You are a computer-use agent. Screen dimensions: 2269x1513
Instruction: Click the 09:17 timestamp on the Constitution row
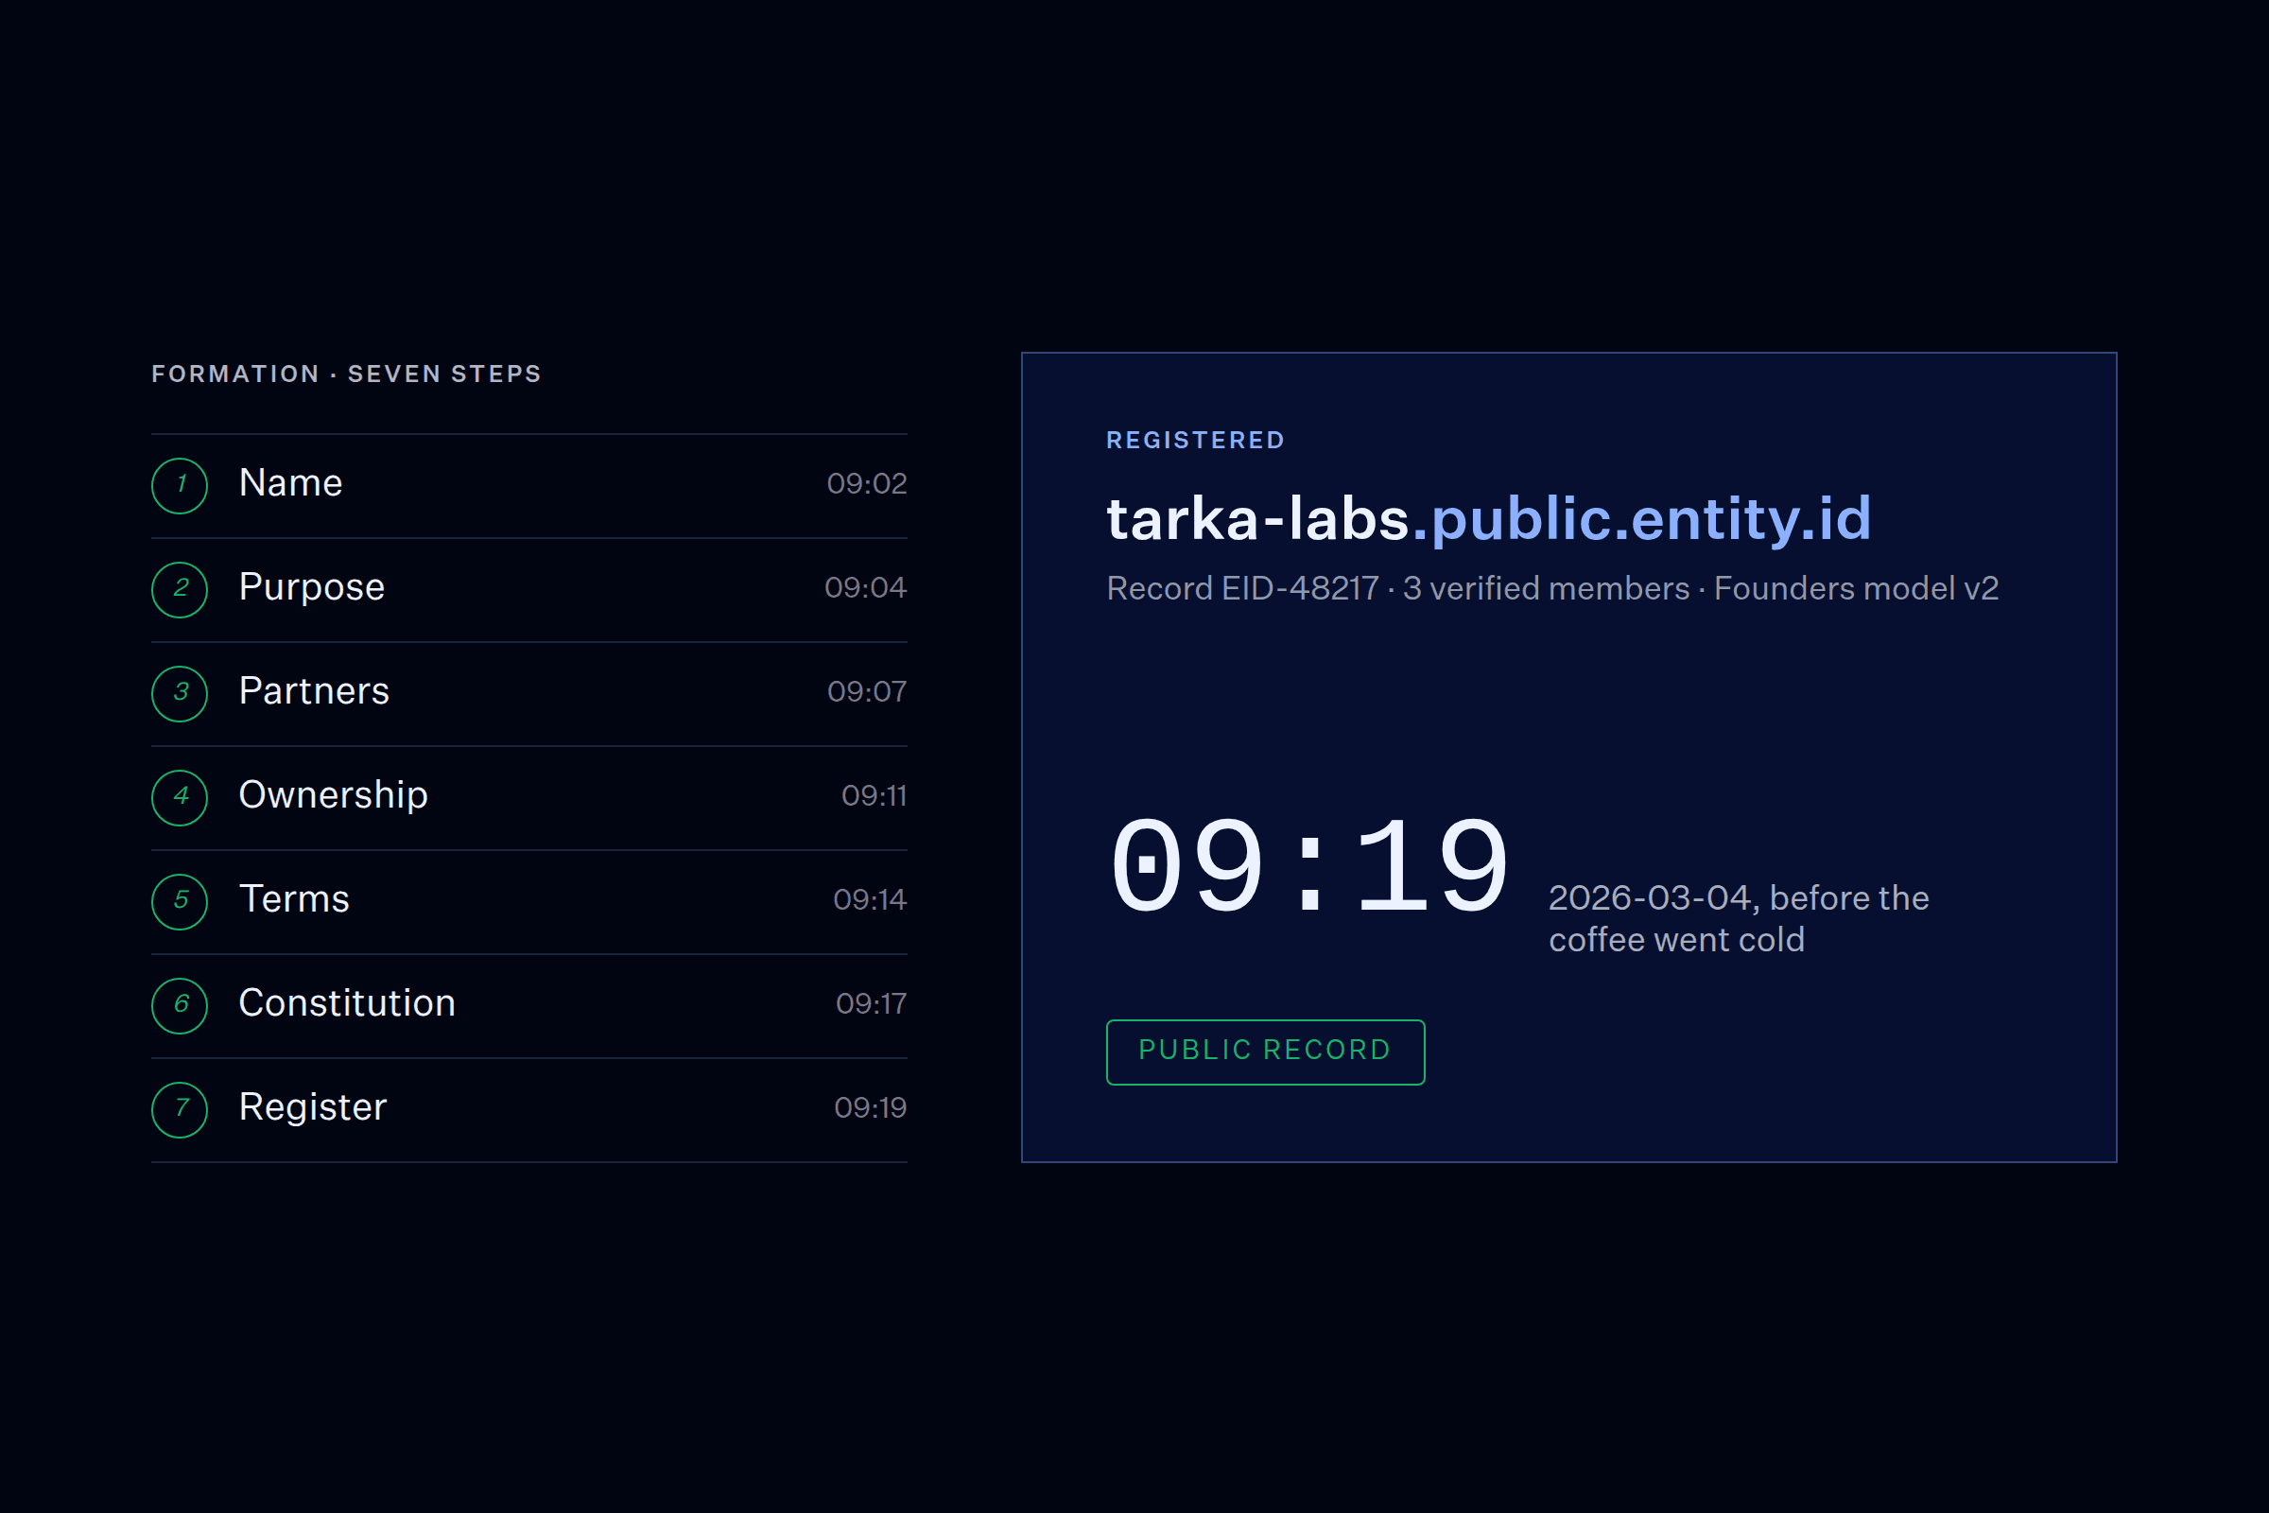pos(870,1004)
